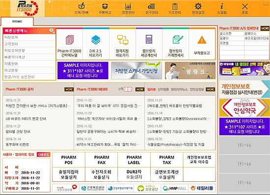The width and height of the screenshot is (270, 195).
Task: Go to next Pharm IT3000 NEWS page arrow
Action: (131, 89)
